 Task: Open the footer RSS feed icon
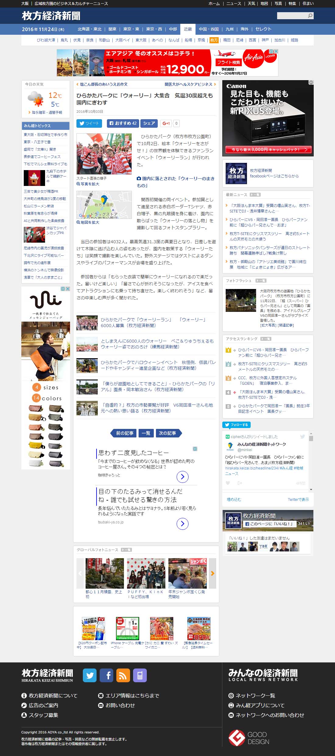point(123,675)
